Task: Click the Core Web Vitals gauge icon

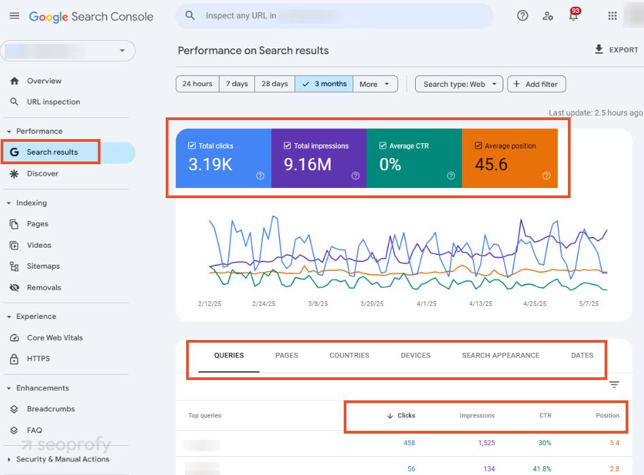Action: 14,338
